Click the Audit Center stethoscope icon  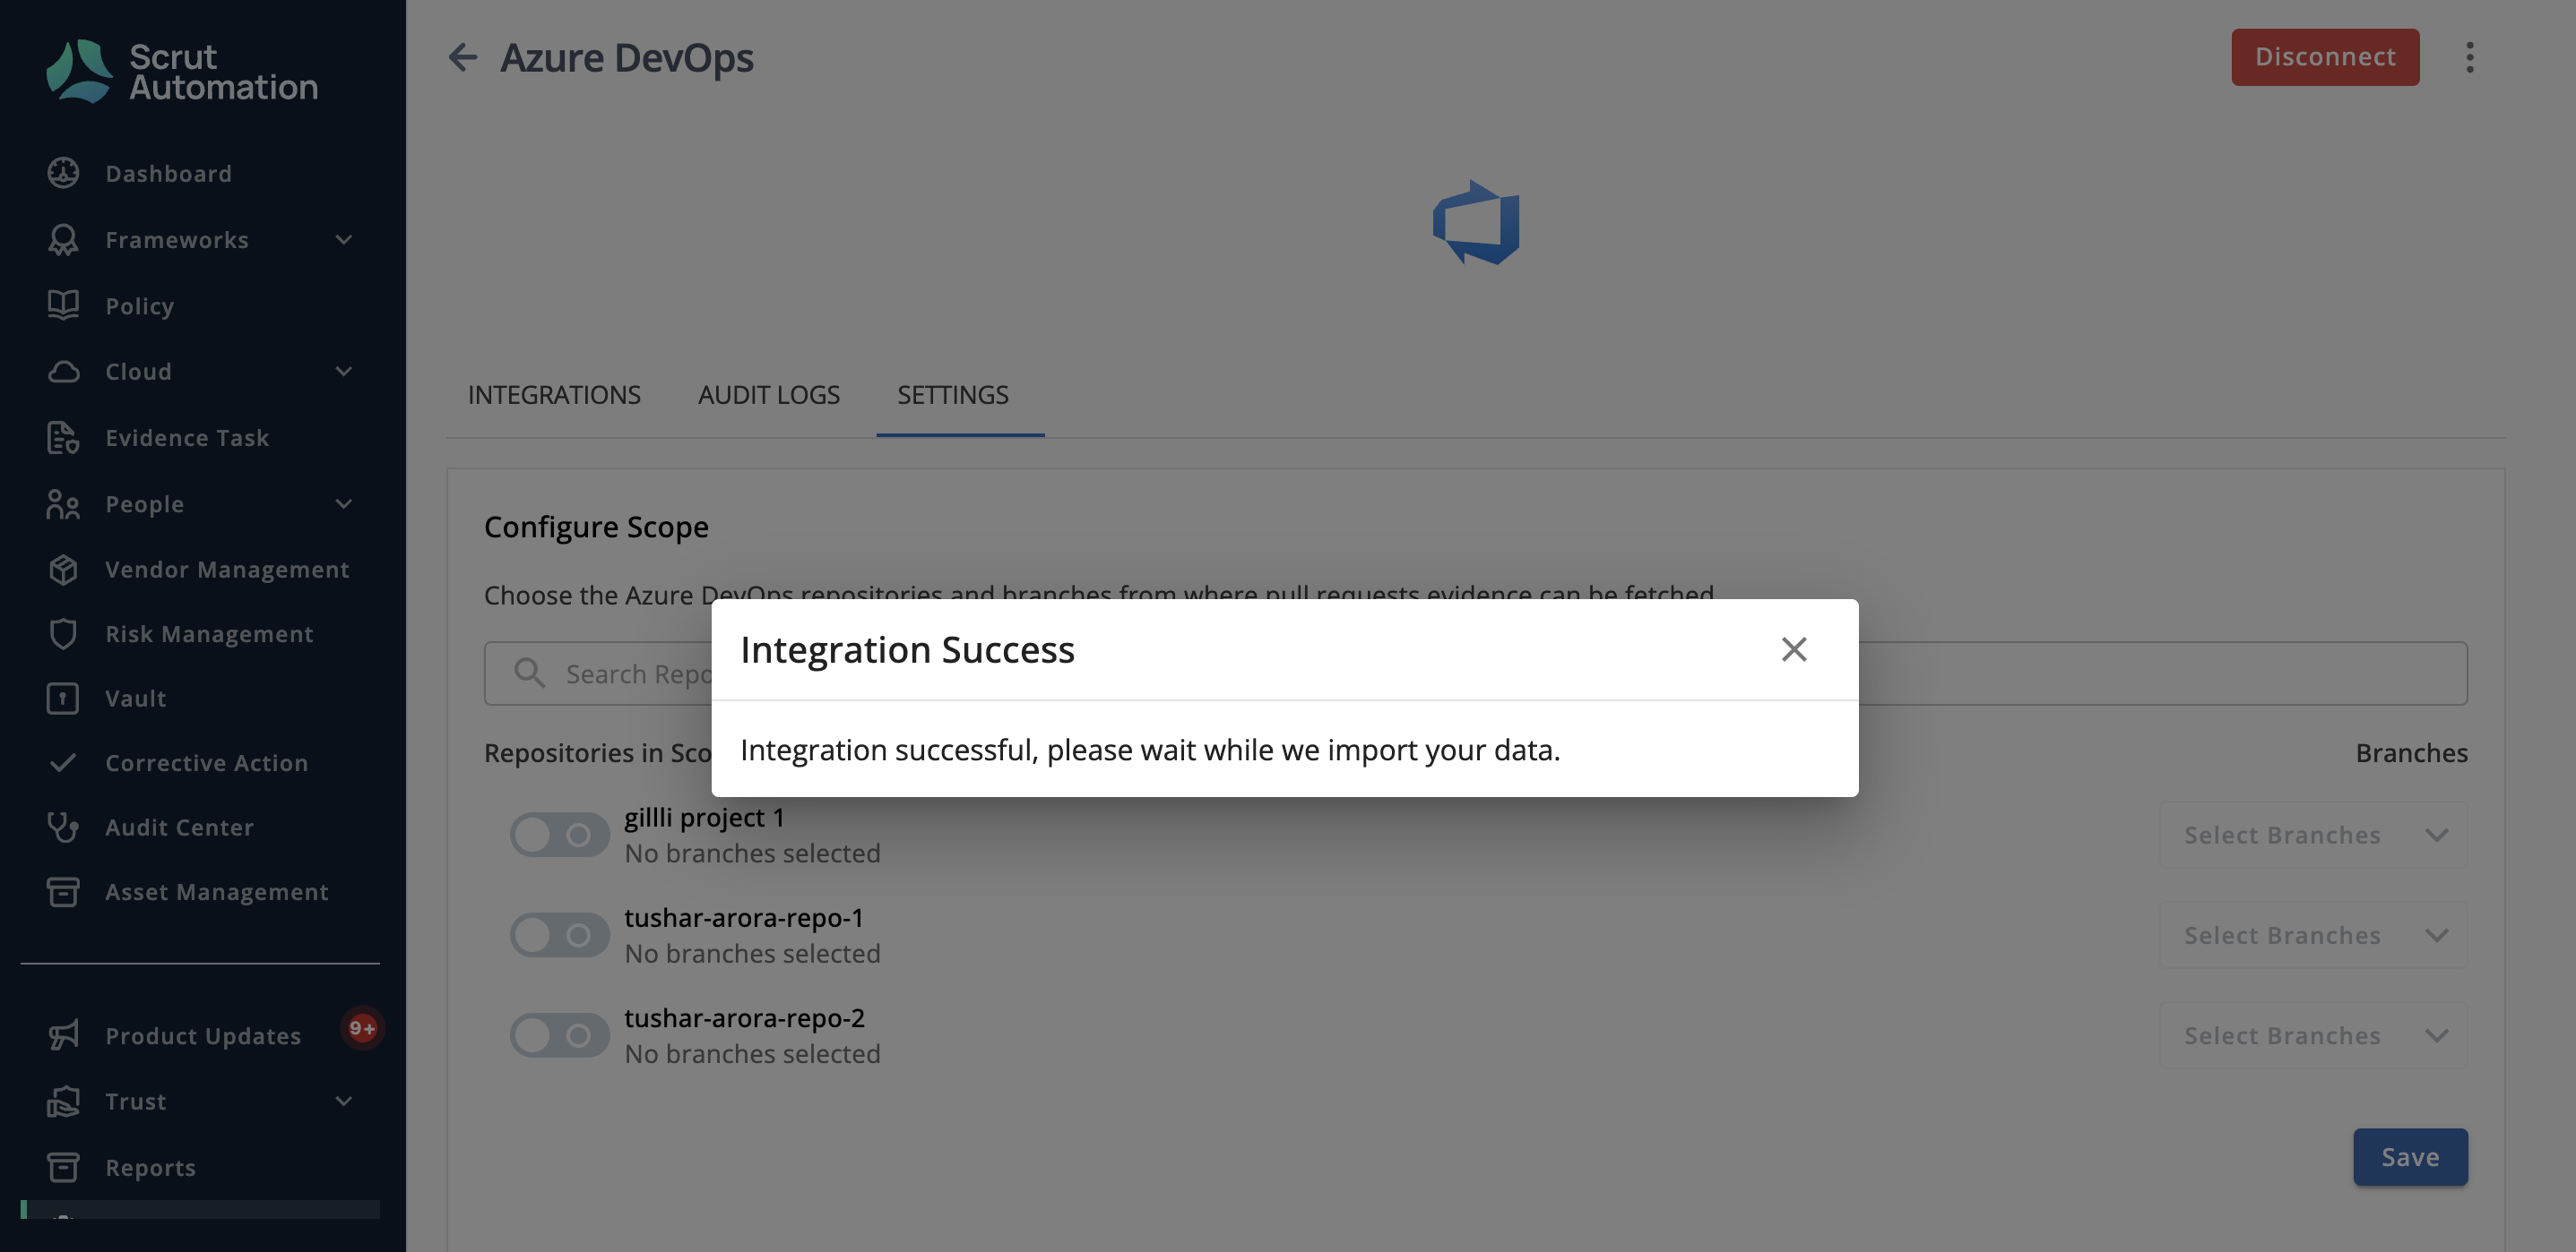63,828
